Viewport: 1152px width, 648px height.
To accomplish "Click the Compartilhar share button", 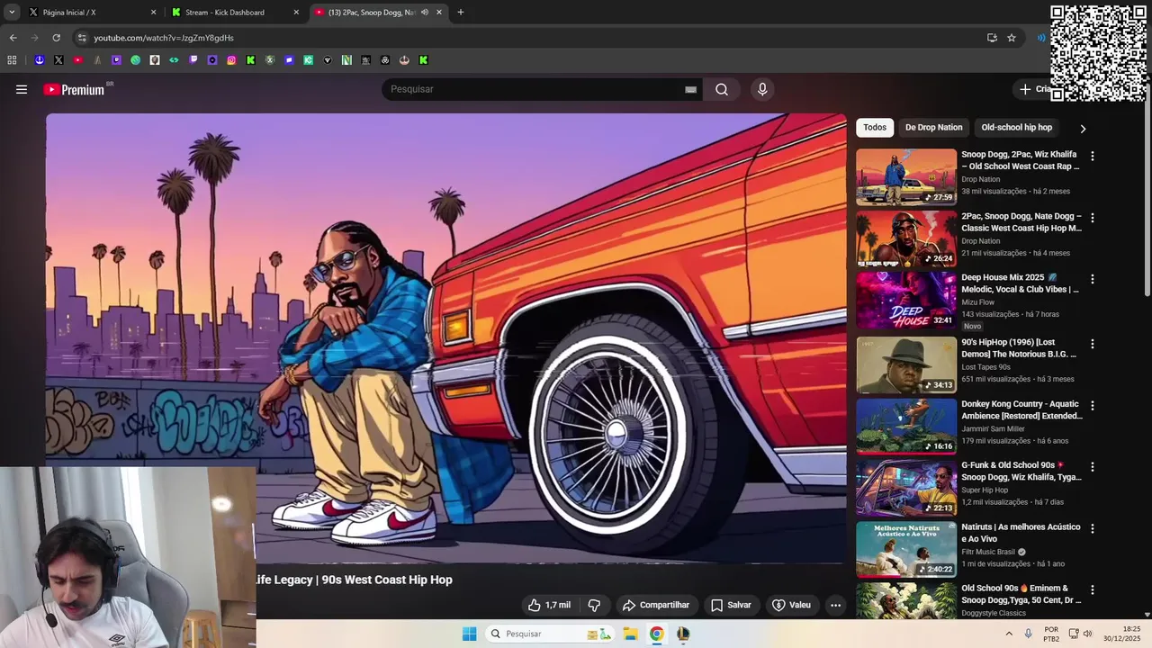I will pyautogui.click(x=655, y=605).
